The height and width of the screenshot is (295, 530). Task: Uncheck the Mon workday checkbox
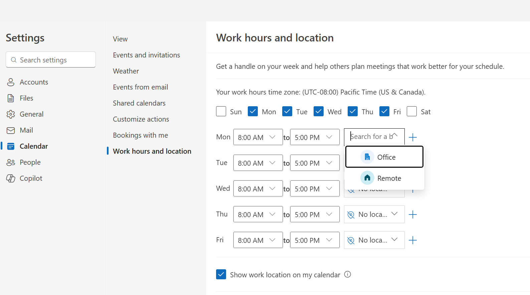coord(253,111)
